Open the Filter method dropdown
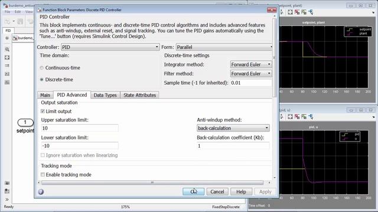The width and height of the screenshot is (378, 212). coord(251,74)
